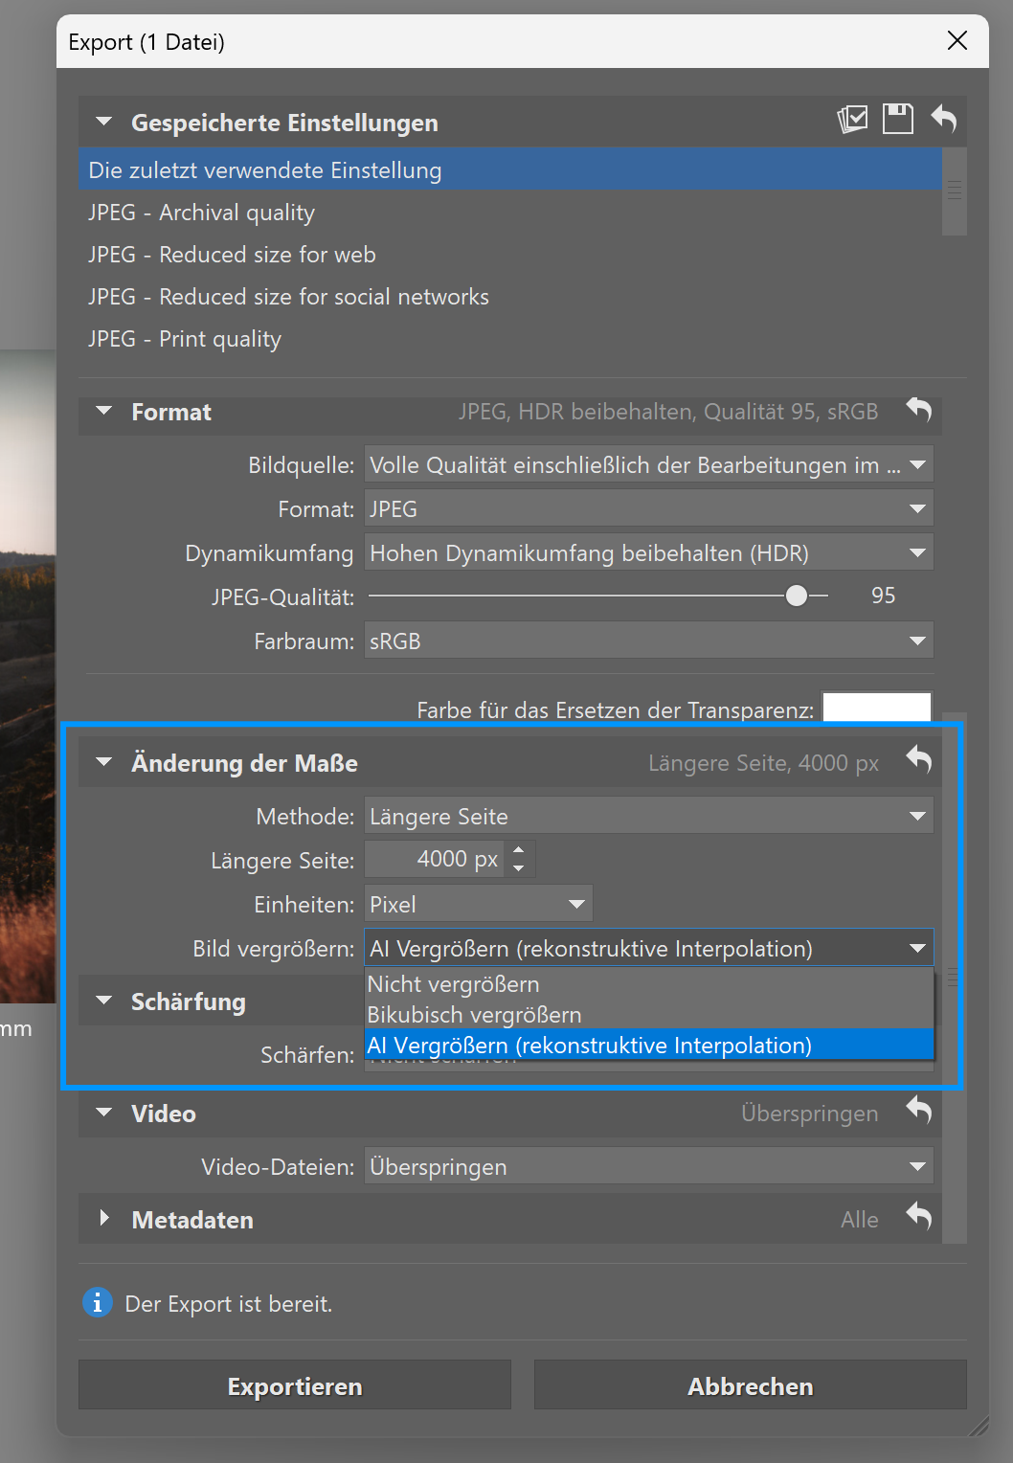Reset the Metadaten section settings

point(918,1217)
